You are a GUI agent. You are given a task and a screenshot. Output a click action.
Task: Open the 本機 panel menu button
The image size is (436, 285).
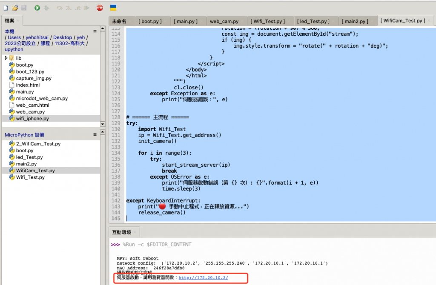(x=95, y=31)
